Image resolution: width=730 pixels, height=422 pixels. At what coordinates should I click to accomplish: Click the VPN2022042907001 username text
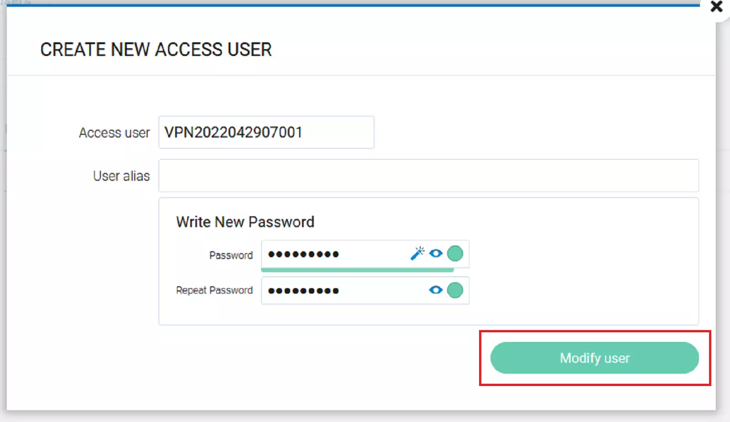pyautogui.click(x=233, y=132)
